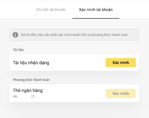Click the Phương thức thanh toán section heading
This screenshot has width=149, height=118.
coord(31,80)
